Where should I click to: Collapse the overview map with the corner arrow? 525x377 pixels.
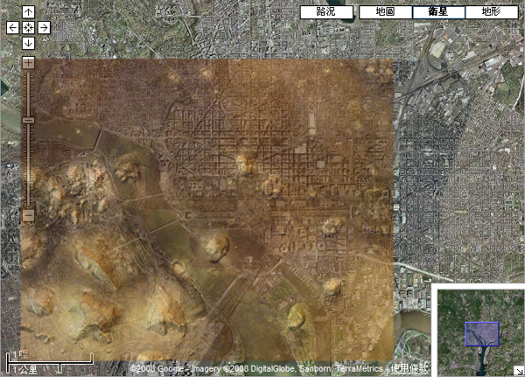[x=518, y=370]
